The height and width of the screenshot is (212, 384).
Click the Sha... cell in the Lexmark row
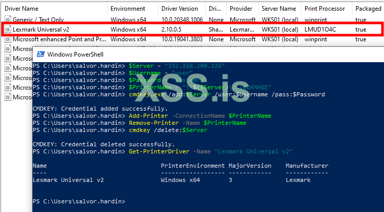coord(216,30)
